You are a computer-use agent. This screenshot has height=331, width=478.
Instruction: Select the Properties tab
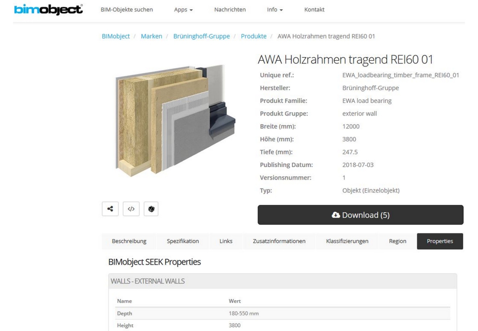pyautogui.click(x=440, y=241)
